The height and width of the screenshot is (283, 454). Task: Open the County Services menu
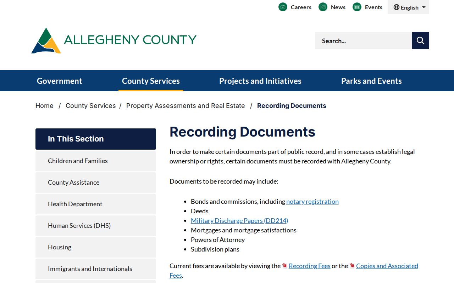click(151, 81)
